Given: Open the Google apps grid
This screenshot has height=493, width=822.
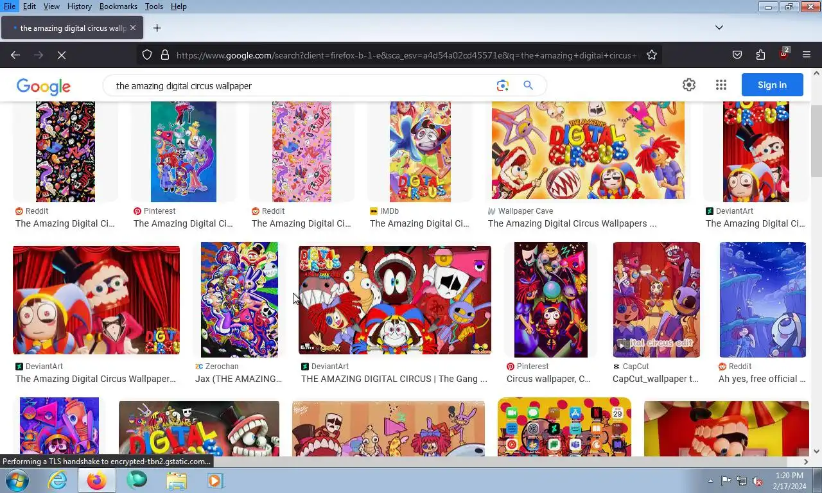Looking at the screenshot, I should point(721,85).
